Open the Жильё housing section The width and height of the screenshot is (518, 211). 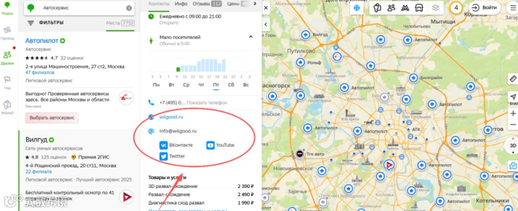click(x=7, y=107)
